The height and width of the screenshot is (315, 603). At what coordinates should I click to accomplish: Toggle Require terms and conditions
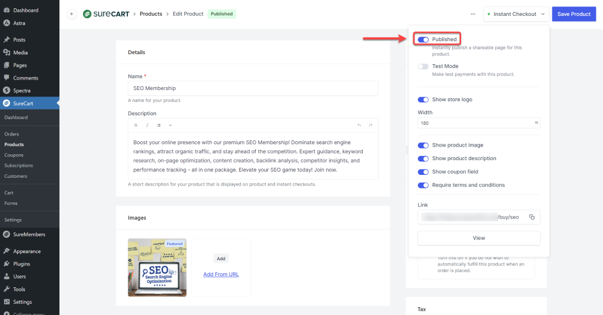[423, 185]
